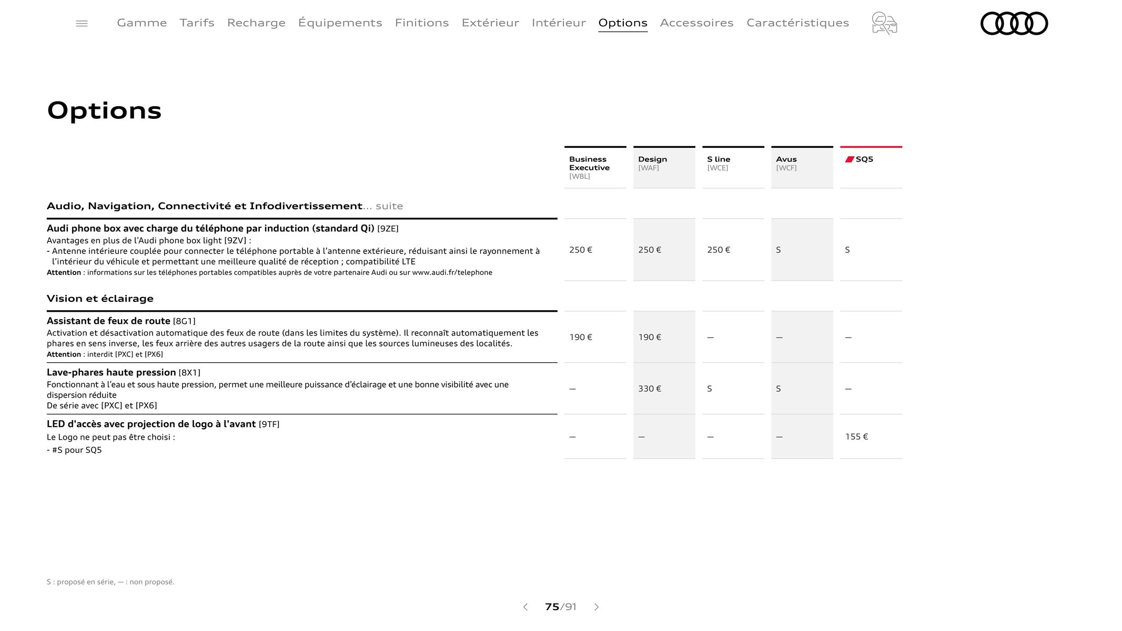The width and height of the screenshot is (1122, 631).
Task: Open the Caractéristiques tab
Action: 798,23
